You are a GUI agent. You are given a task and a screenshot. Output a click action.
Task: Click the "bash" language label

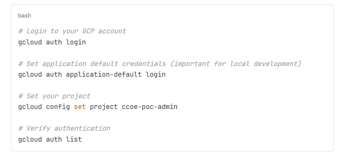tap(24, 16)
